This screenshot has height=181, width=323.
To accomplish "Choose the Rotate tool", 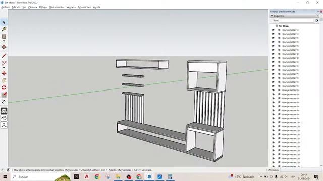I will [4, 87].
